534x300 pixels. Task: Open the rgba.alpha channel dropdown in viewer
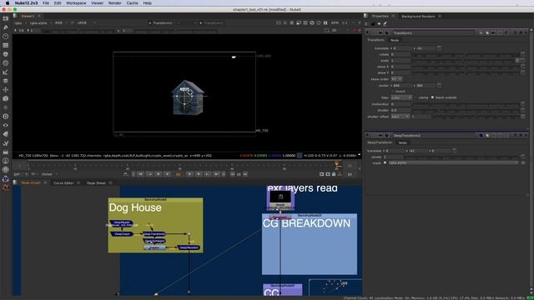41,23
